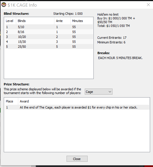Image resolution: width=153 pixels, height=167 pixels.
Task: Click the poker app icon in title bar
Action: pos(4,5)
